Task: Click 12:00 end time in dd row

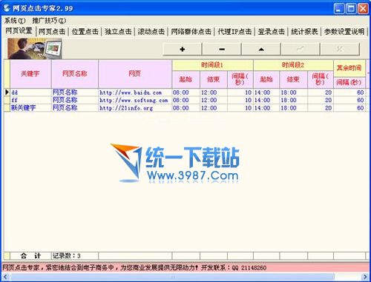Action: pyautogui.click(x=214, y=93)
